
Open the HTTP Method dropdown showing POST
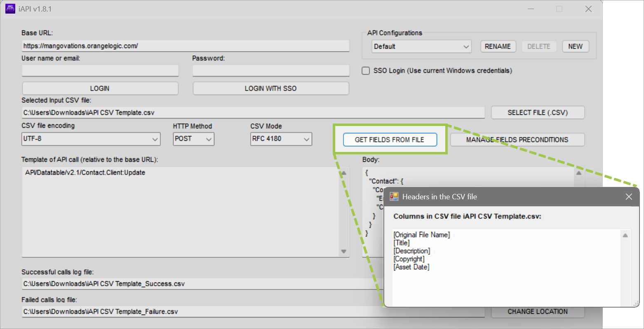click(209, 139)
